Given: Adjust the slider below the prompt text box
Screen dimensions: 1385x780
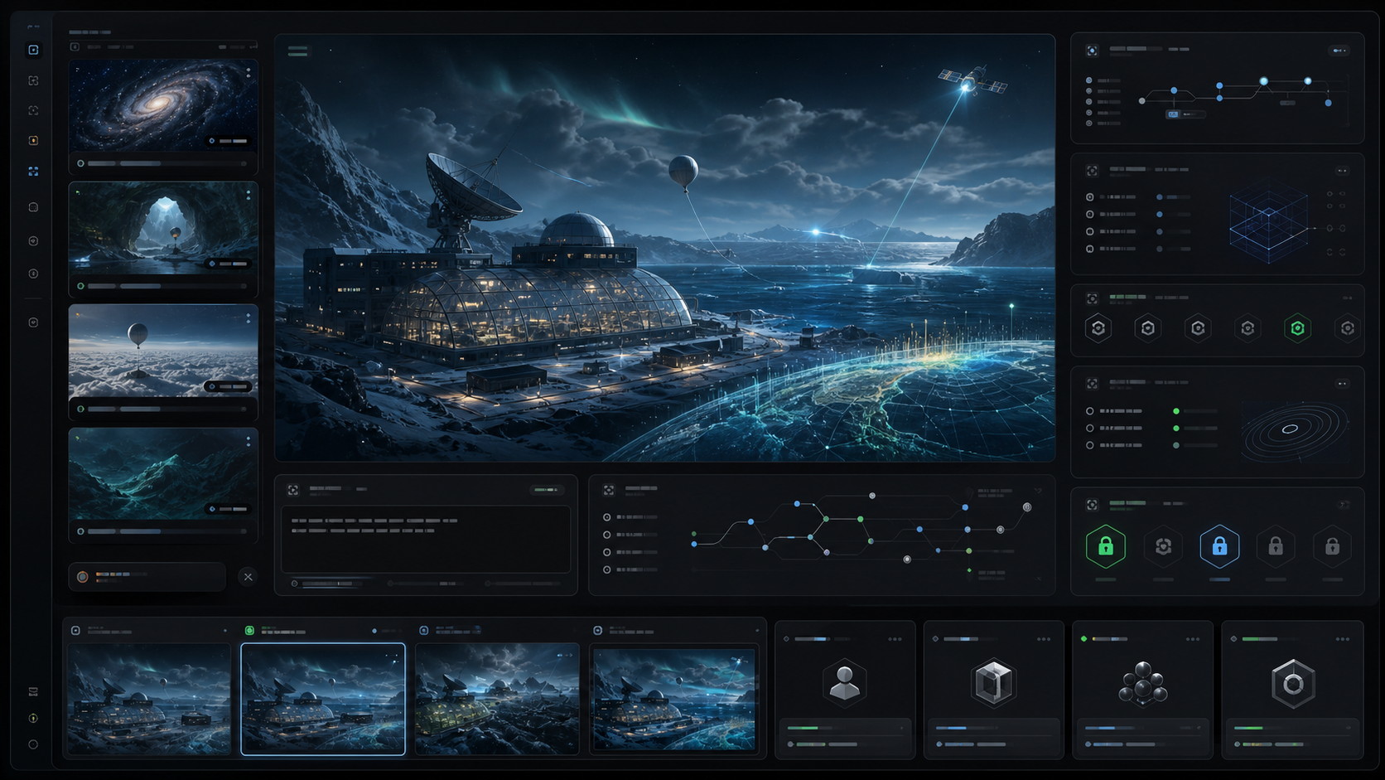Looking at the screenshot, I should point(328,584).
